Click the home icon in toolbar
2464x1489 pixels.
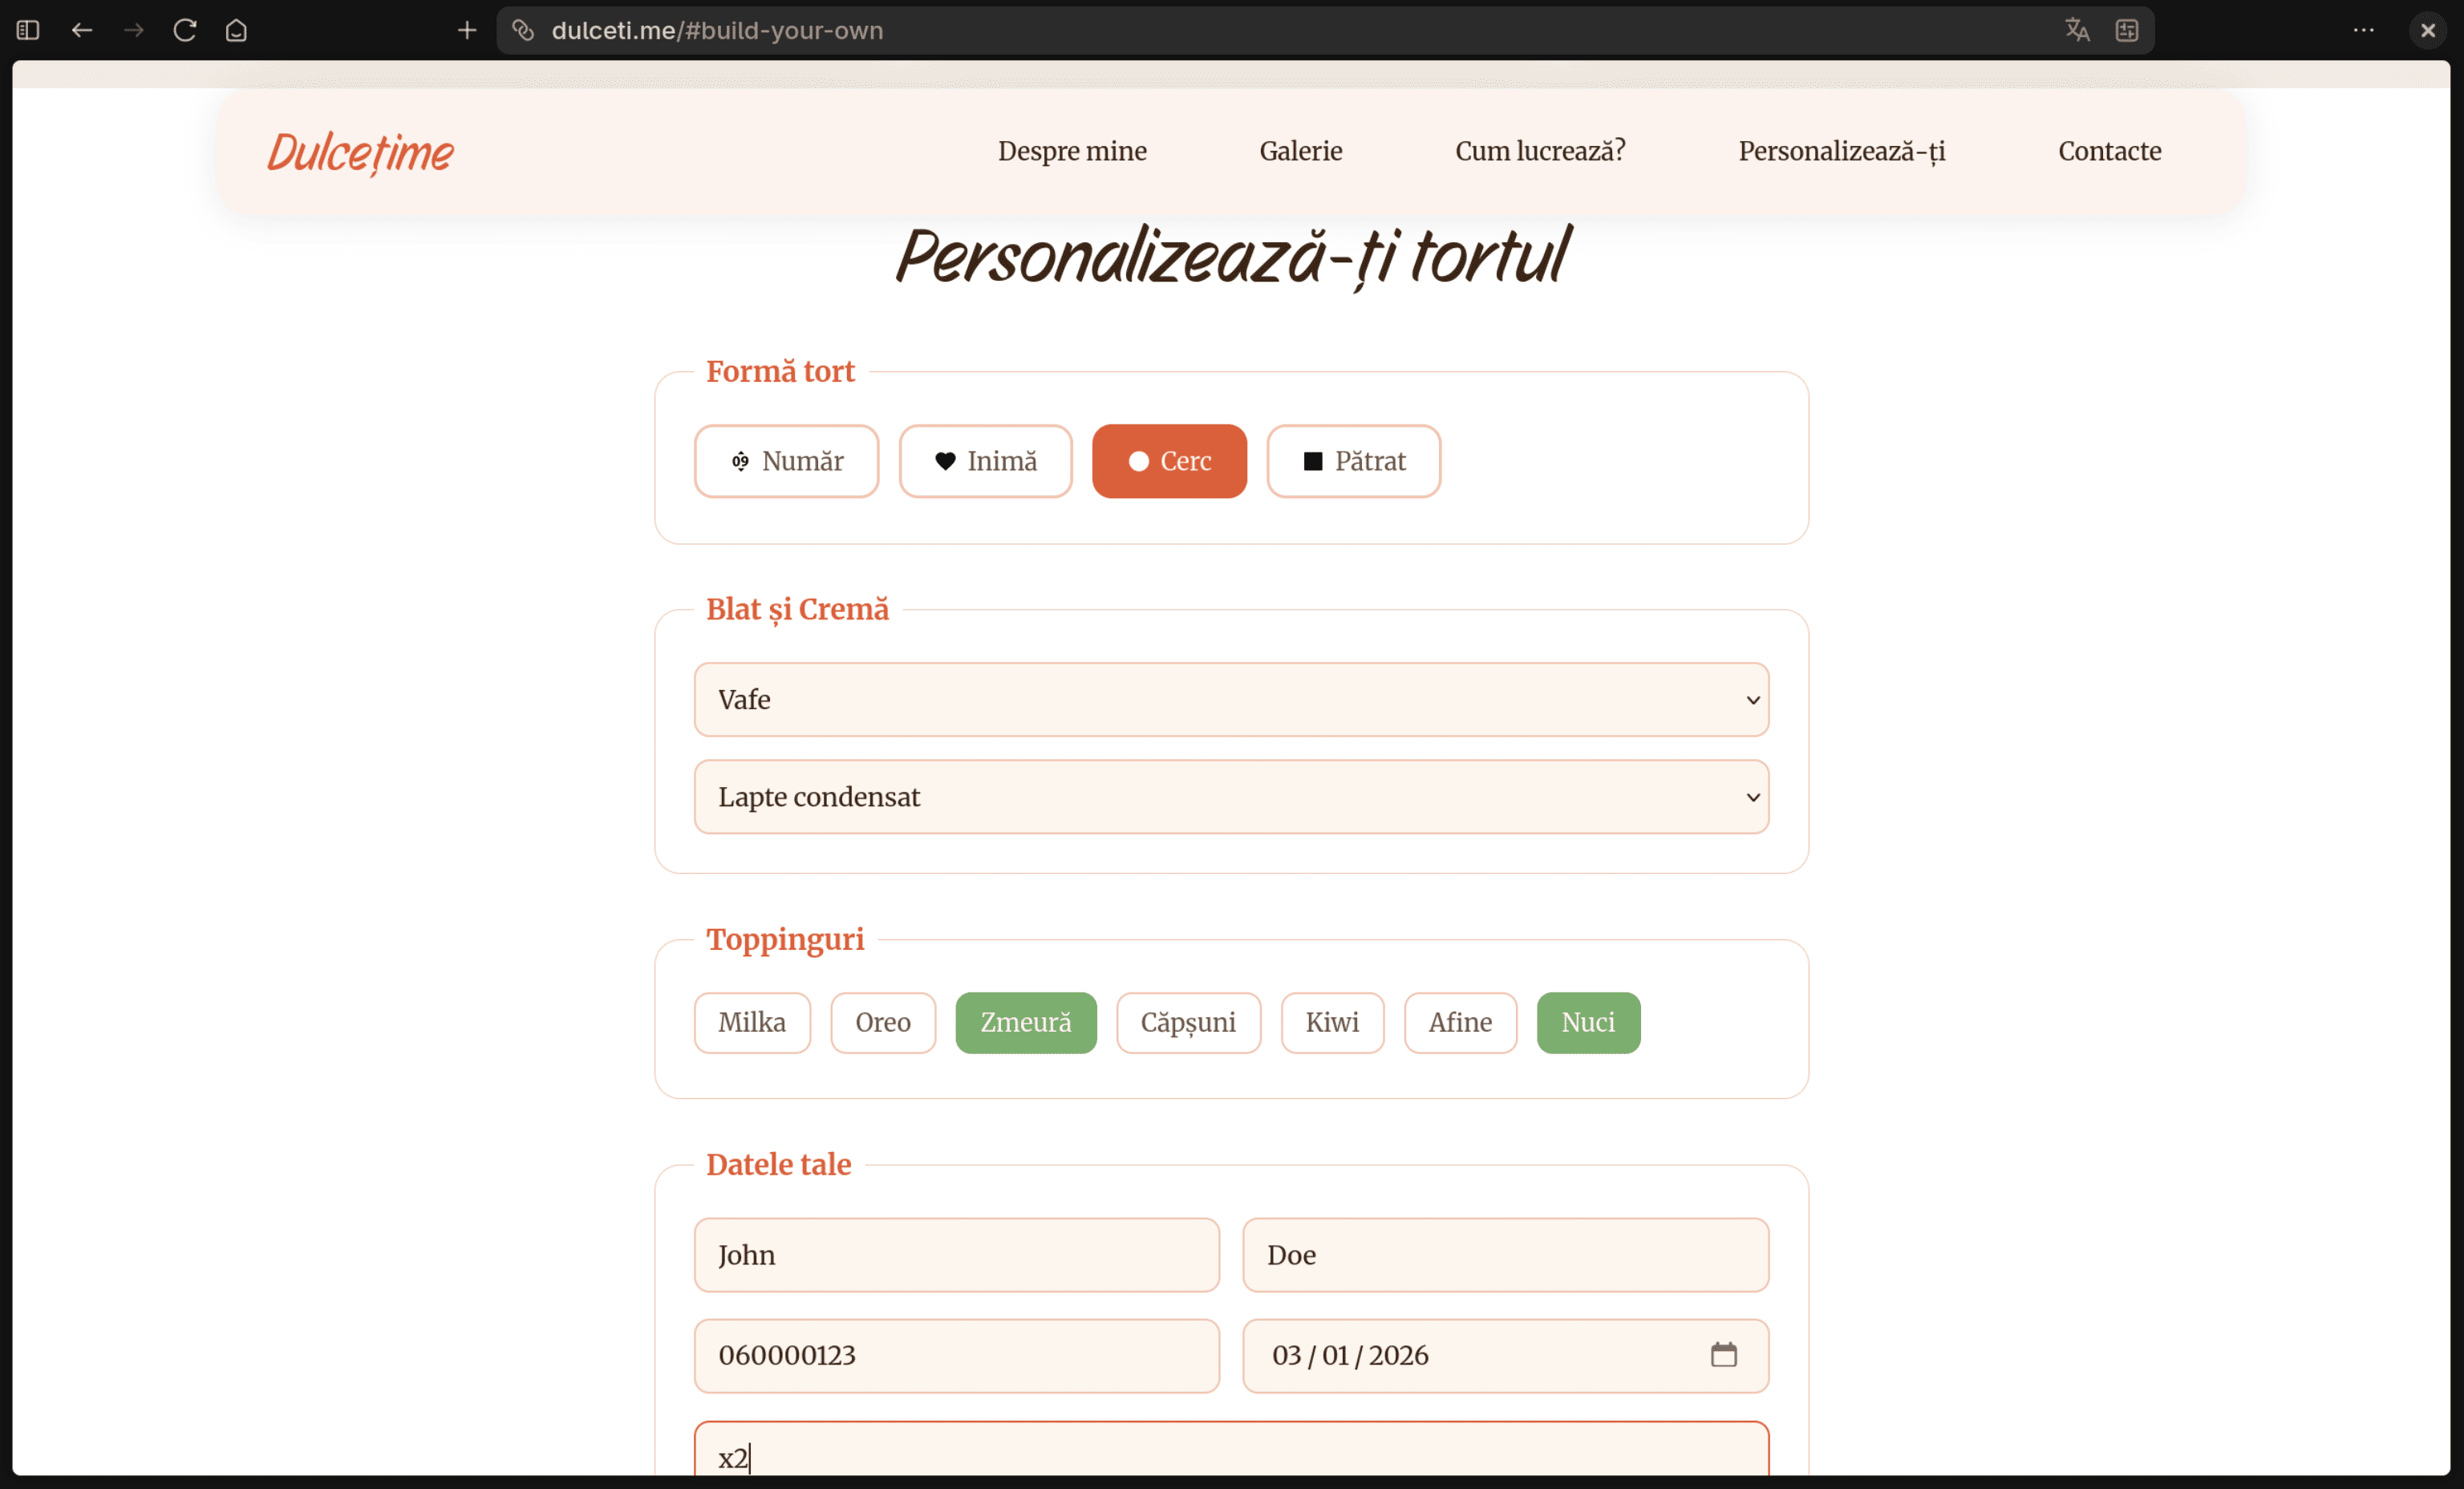(x=236, y=30)
